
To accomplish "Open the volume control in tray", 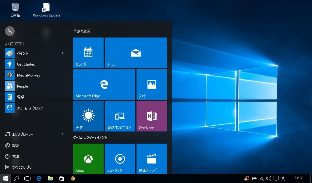I will [269, 179].
